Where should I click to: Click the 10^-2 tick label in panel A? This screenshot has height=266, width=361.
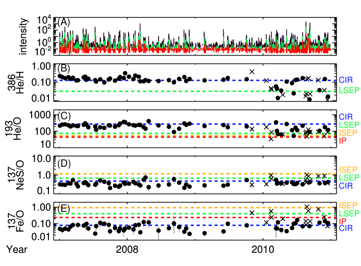[x=43, y=51]
